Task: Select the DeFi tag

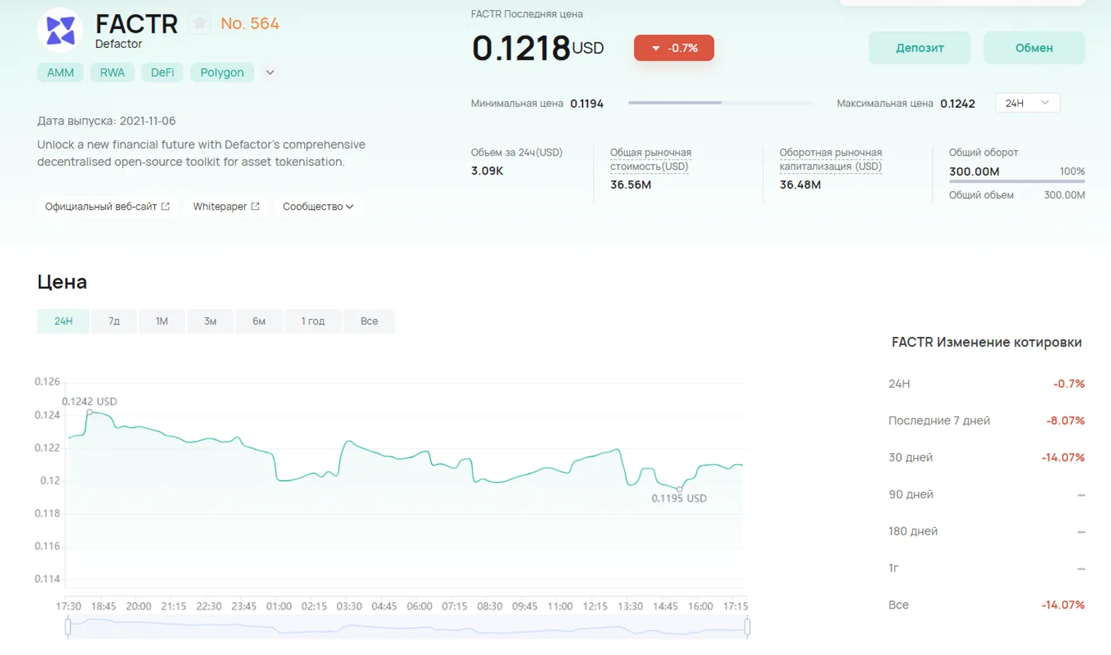Action: [x=162, y=72]
